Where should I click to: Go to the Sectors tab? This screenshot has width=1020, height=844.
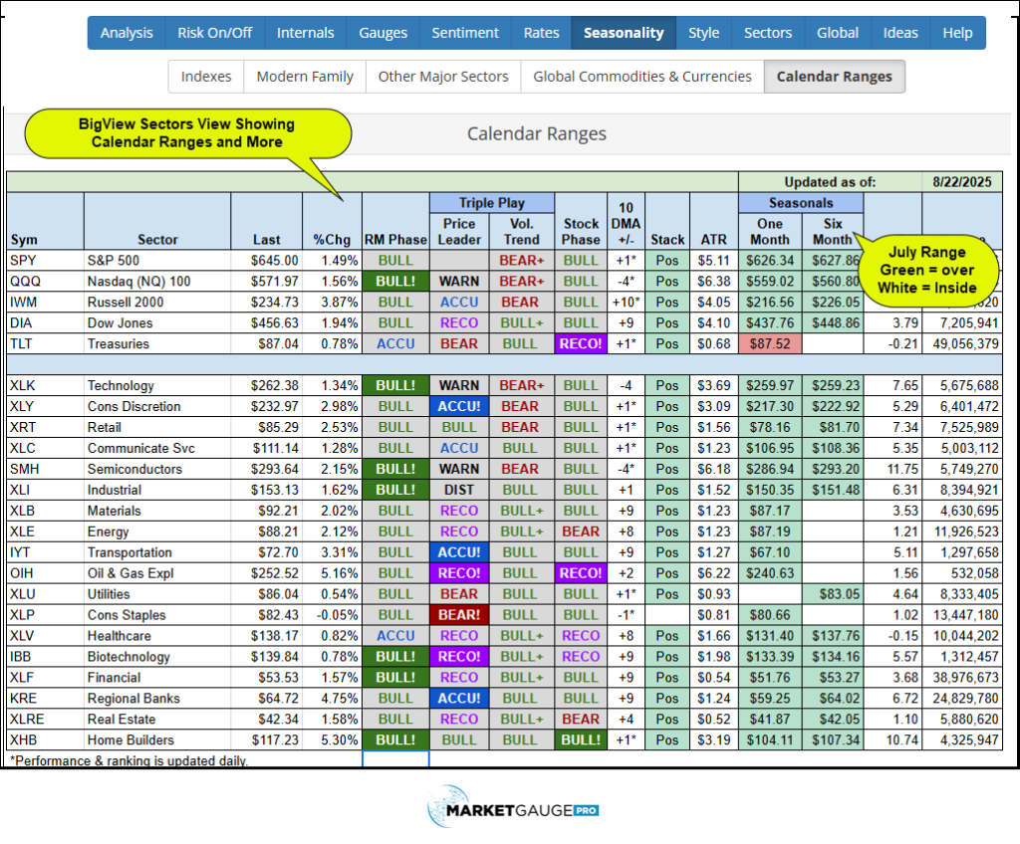point(767,33)
